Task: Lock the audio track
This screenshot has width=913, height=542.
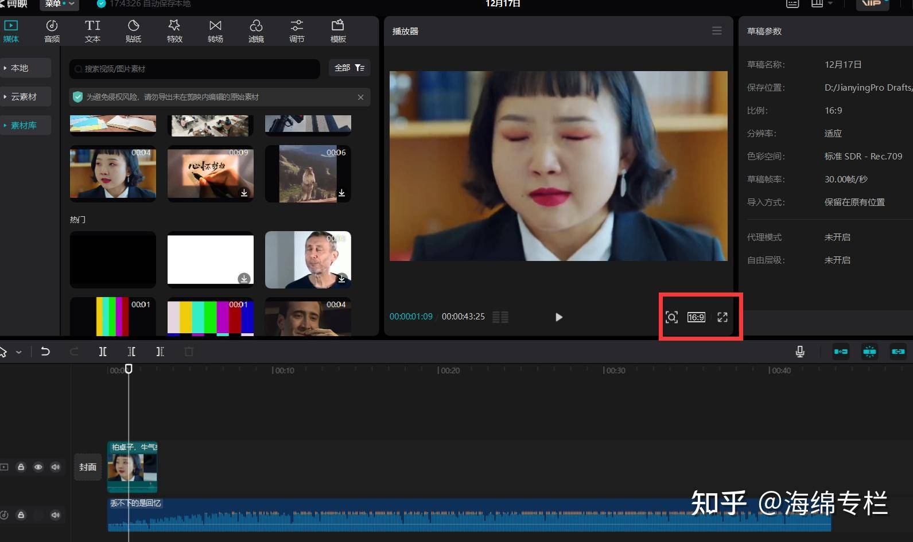Action: (21, 515)
